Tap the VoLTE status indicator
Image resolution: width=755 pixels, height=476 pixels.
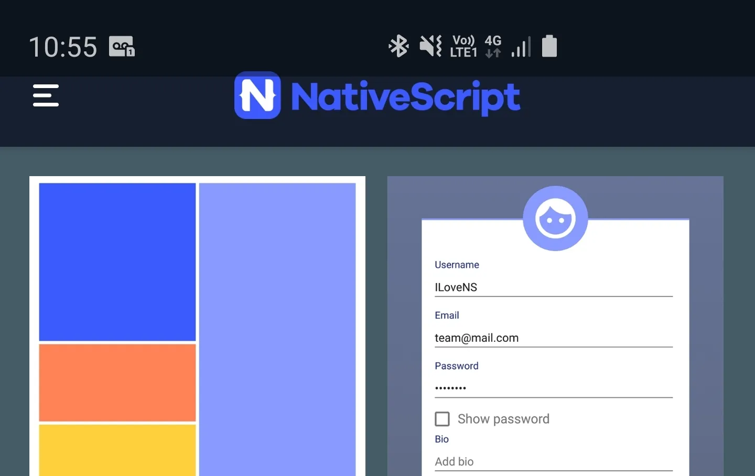(x=463, y=46)
